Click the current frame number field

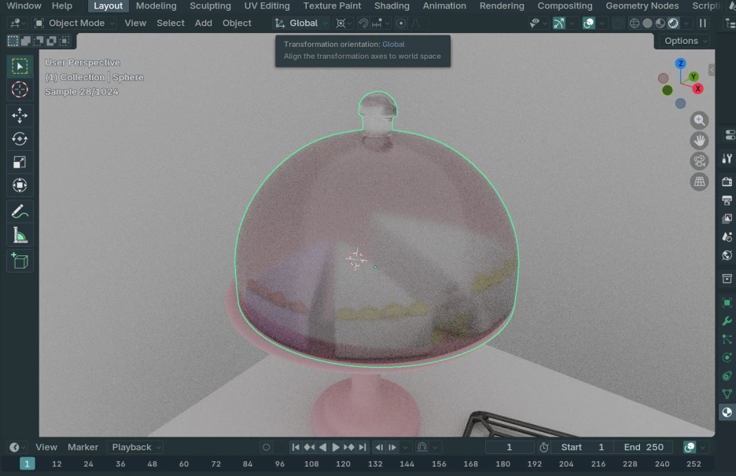coord(510,447)
